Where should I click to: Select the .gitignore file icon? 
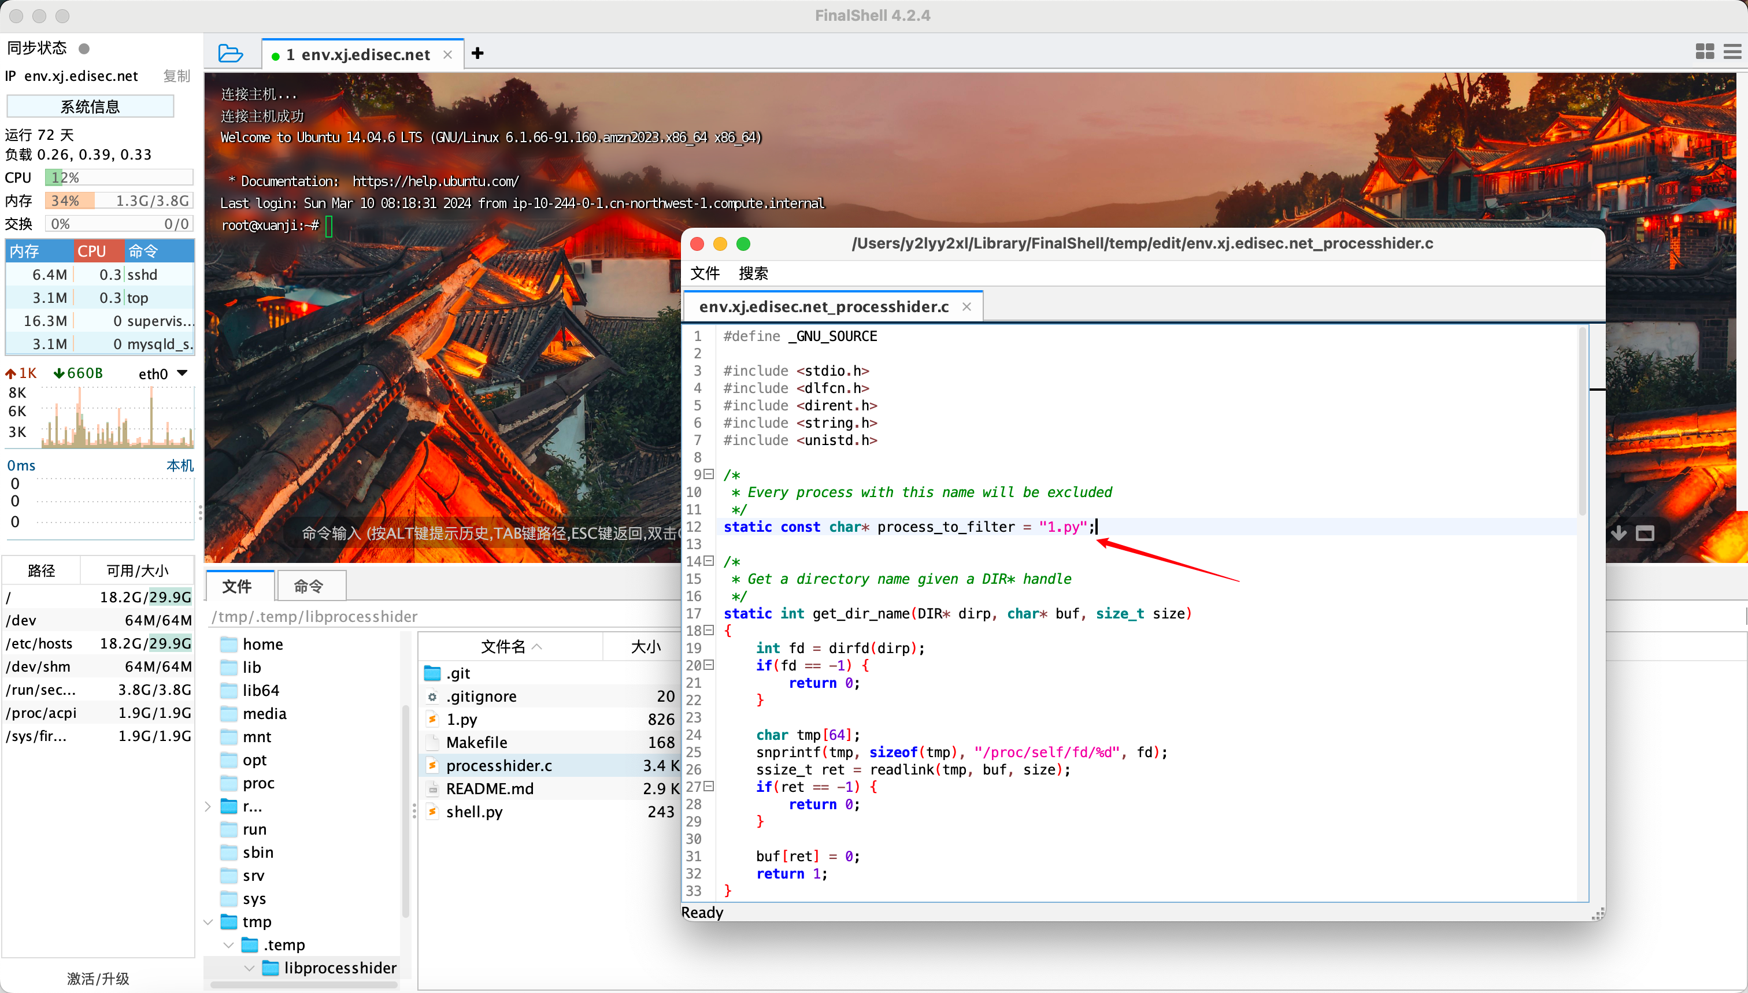[432, 696]
